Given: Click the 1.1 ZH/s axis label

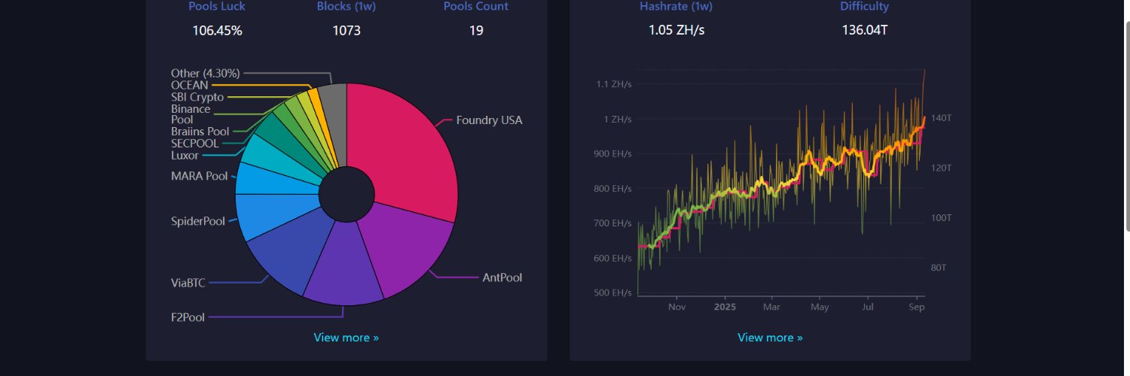Looking at the screenshot, I should coord(614,84).
